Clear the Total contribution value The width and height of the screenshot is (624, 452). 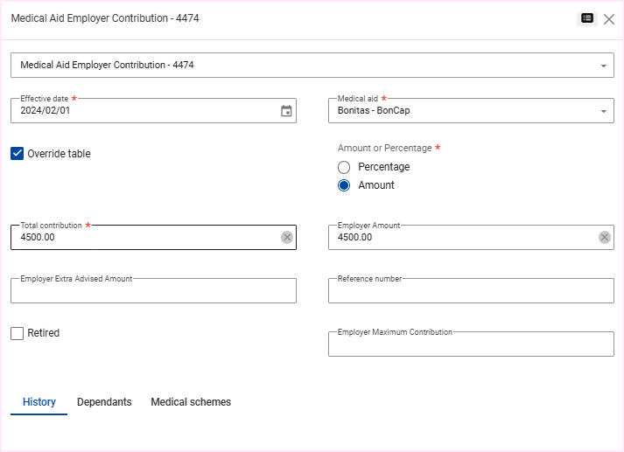pyautogui.click(x=287, y=237)
